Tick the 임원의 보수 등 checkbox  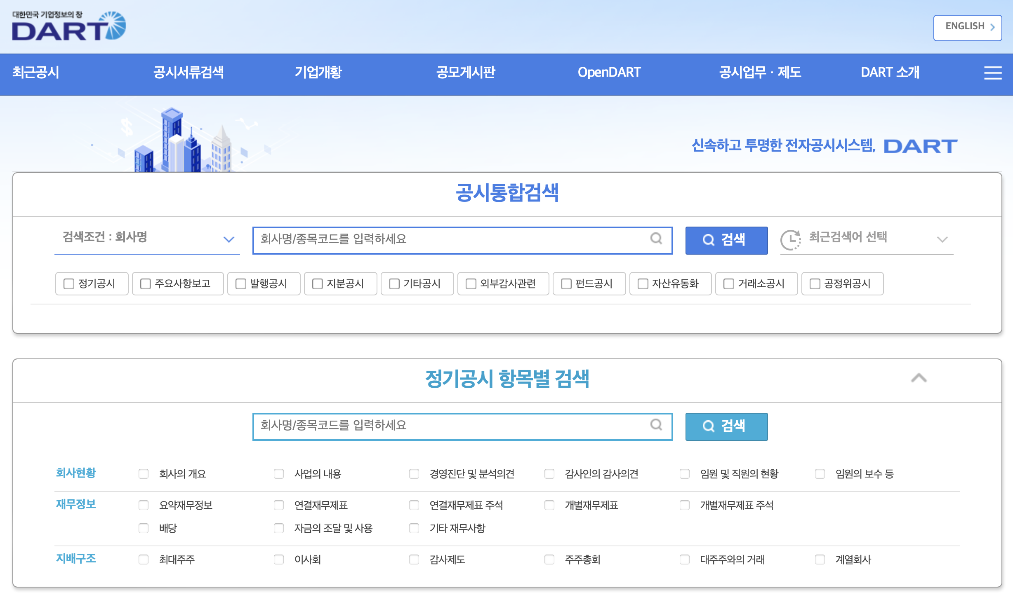point(820,474)
